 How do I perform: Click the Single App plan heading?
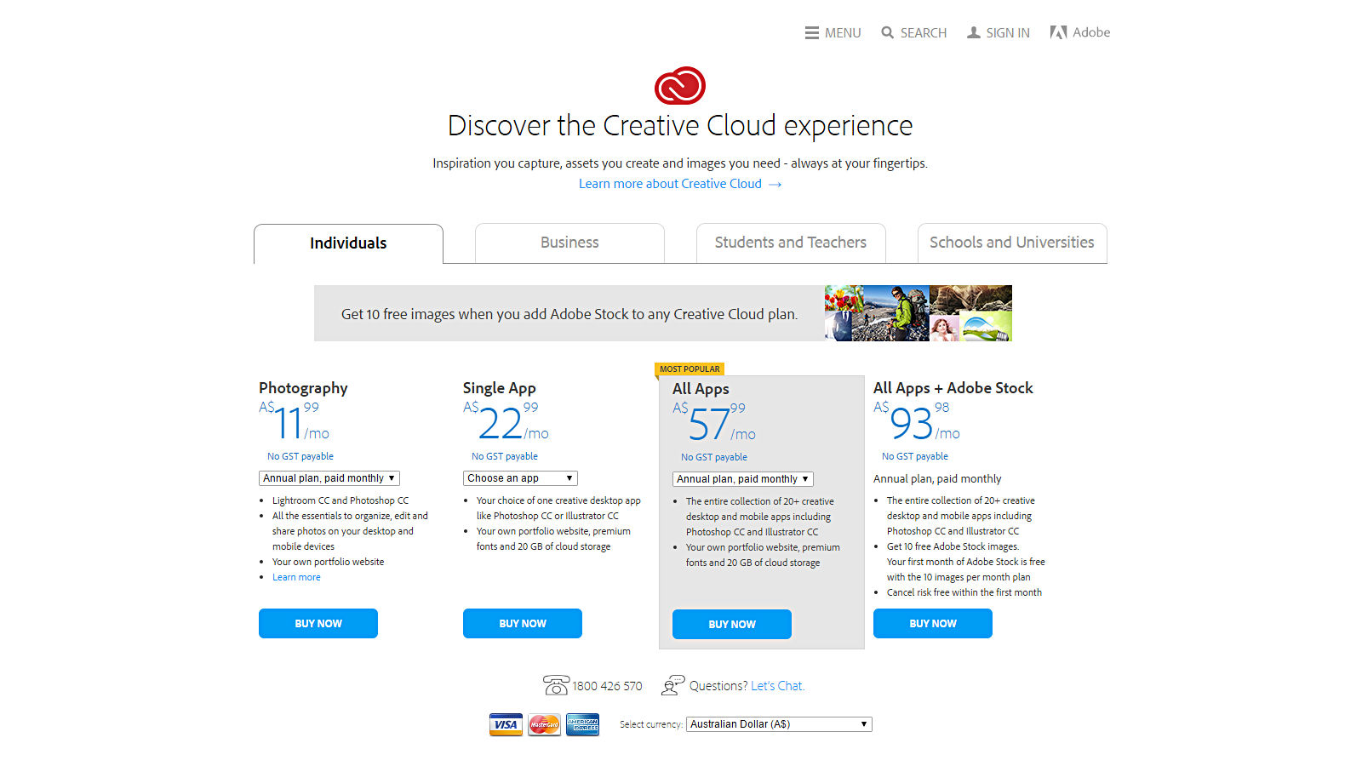coord(500,388)
